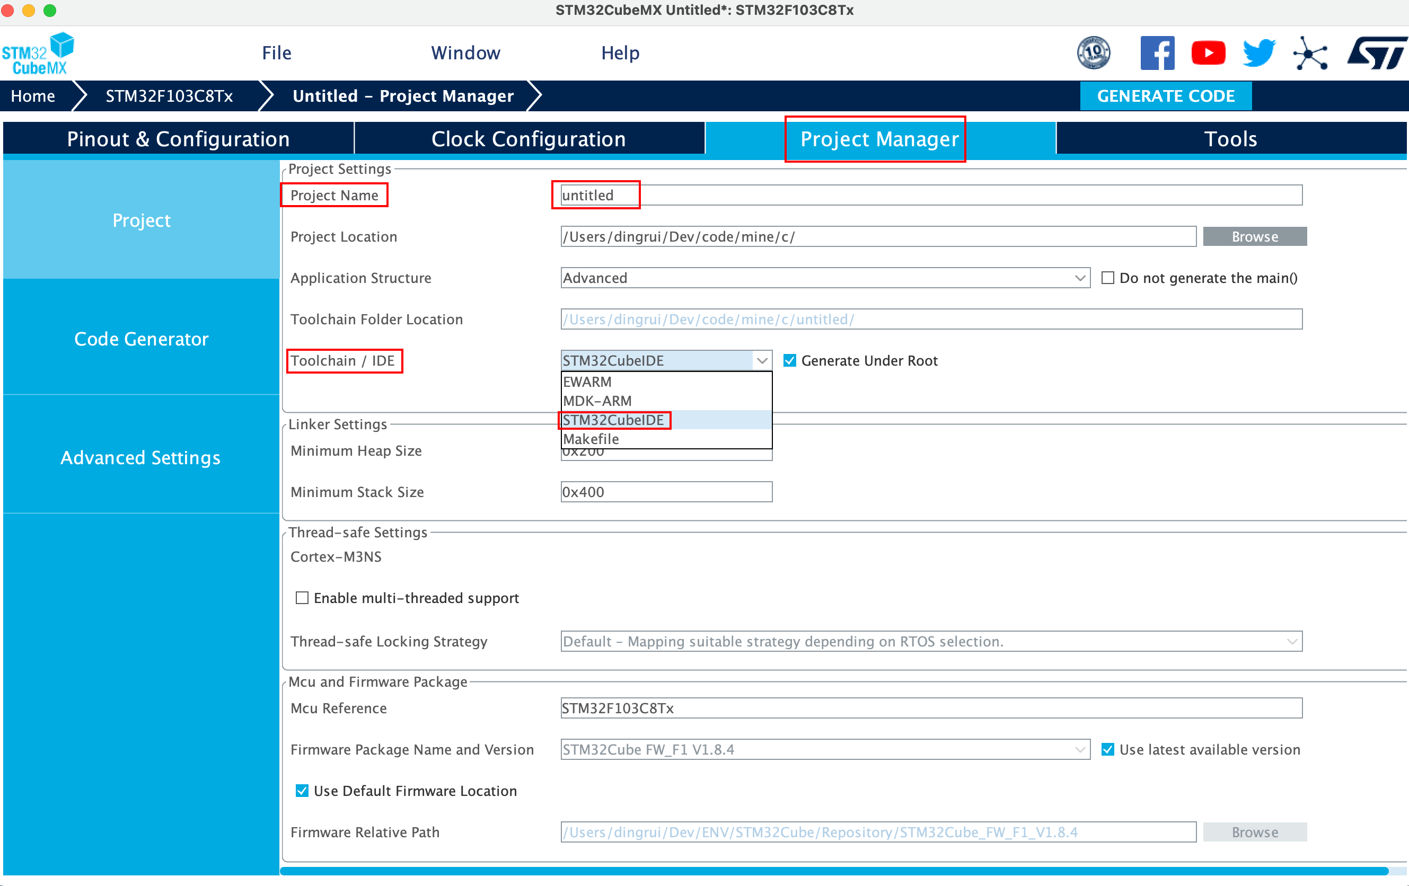Click the horizontal scrollbar at bottom

pos(833,871)
